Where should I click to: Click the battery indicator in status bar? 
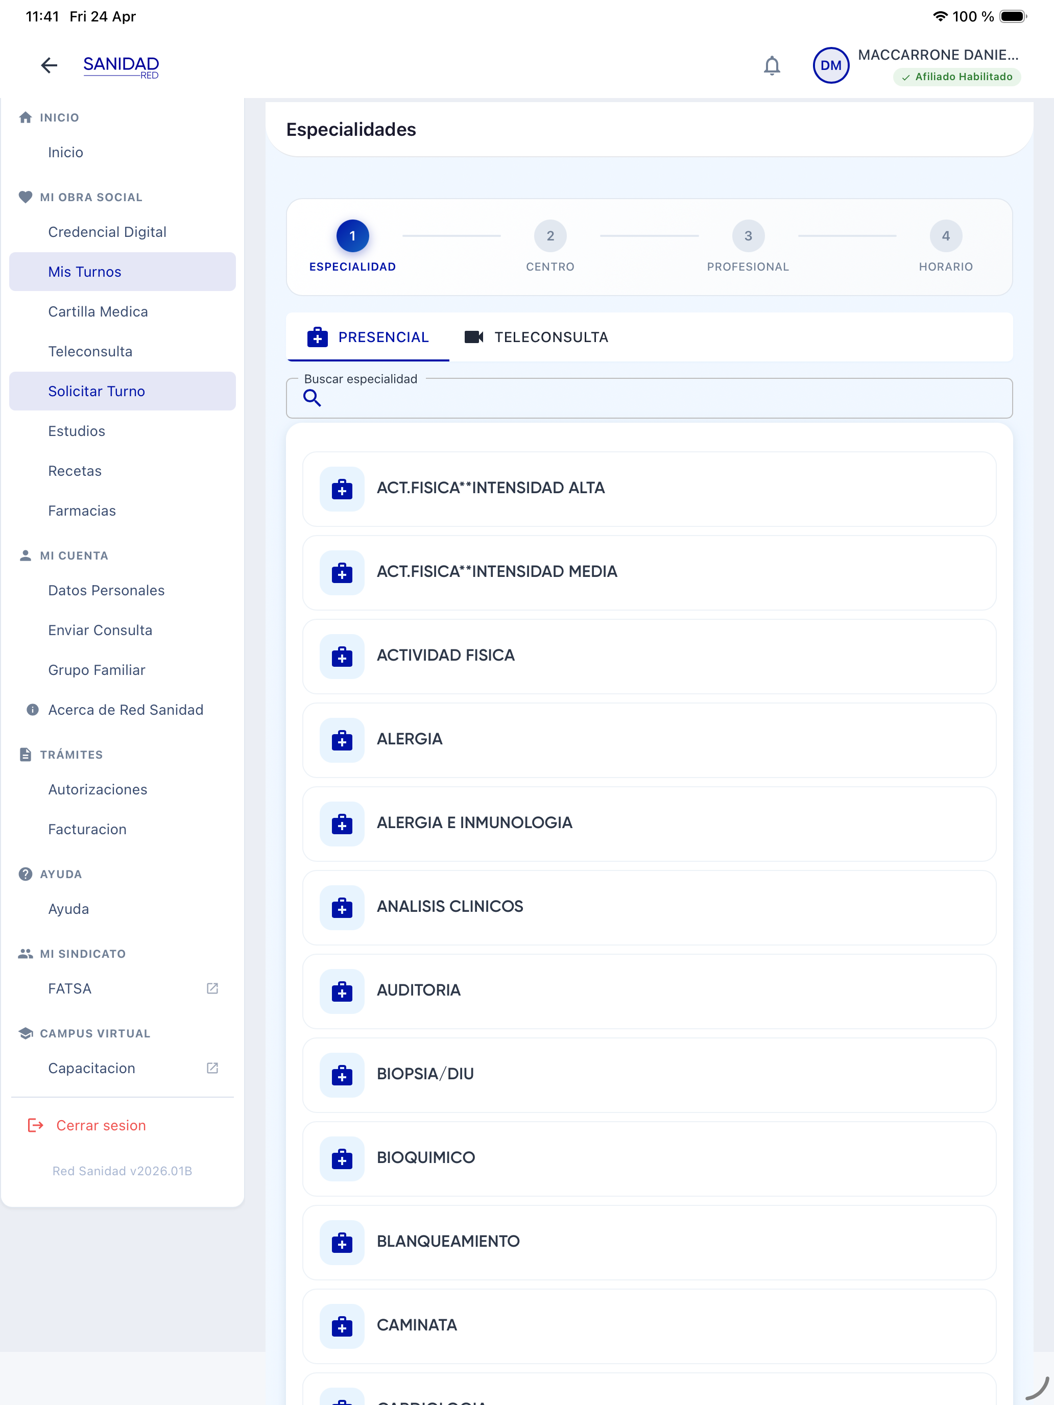click(1013, 16)
